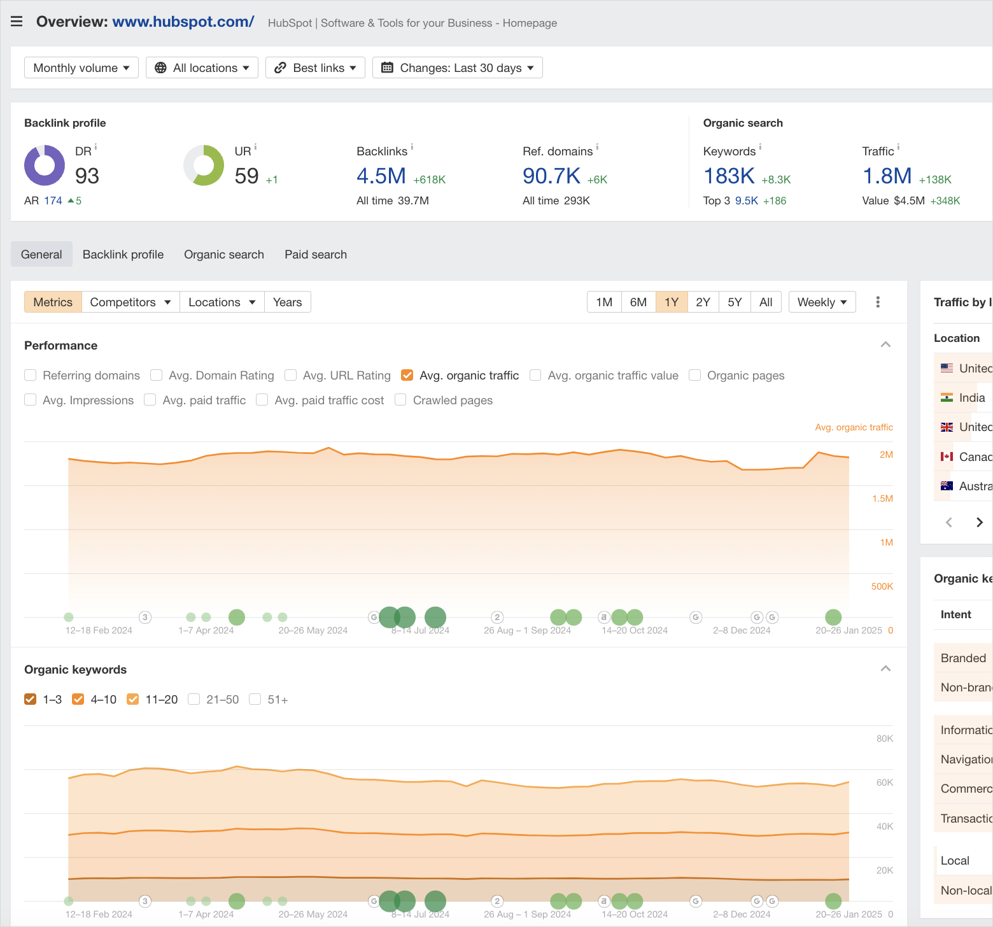993x927 pixels.
Task: Click the Canada flag icon
Action: click(947, 456)
